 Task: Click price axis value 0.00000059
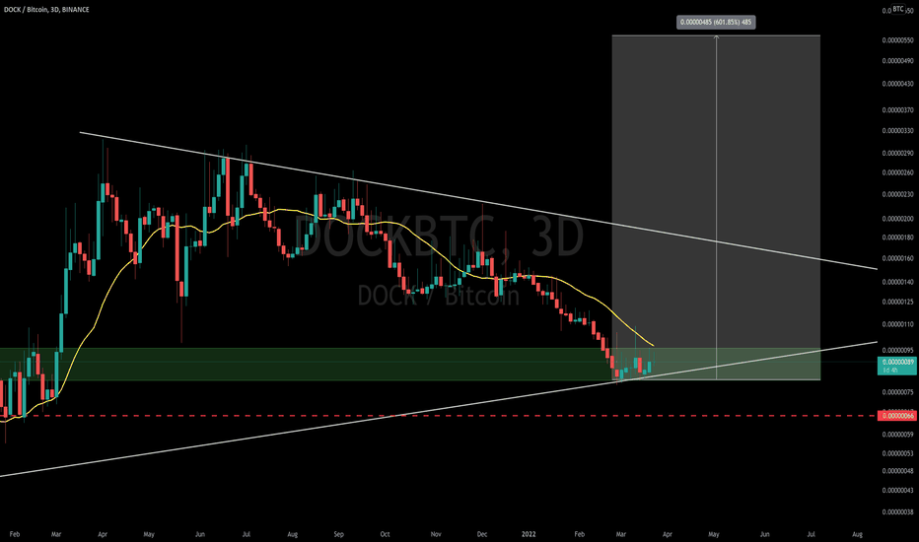coord(897,435)
